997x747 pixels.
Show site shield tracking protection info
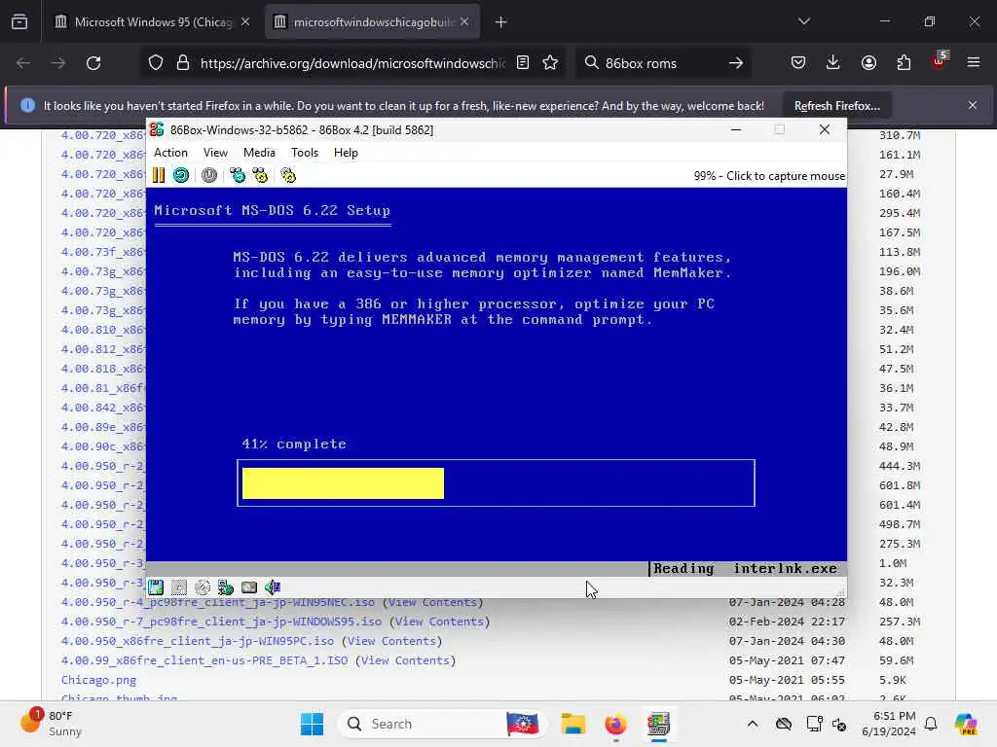coord(156,63)
